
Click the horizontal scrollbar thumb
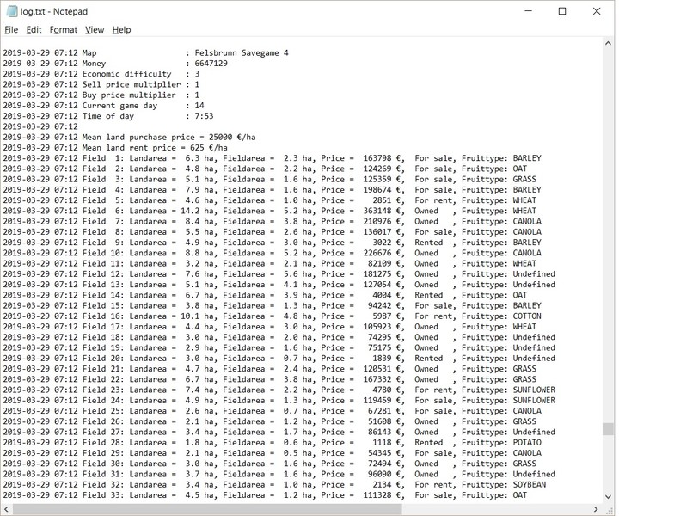point(206,509)
